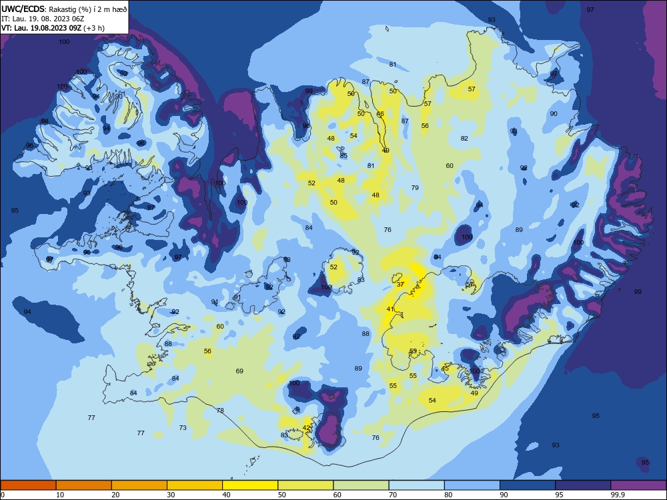This screenshot has height=500, width=667.
Task: Select the medium blue 80–90 legend swatch
Action: coord(472,485)
